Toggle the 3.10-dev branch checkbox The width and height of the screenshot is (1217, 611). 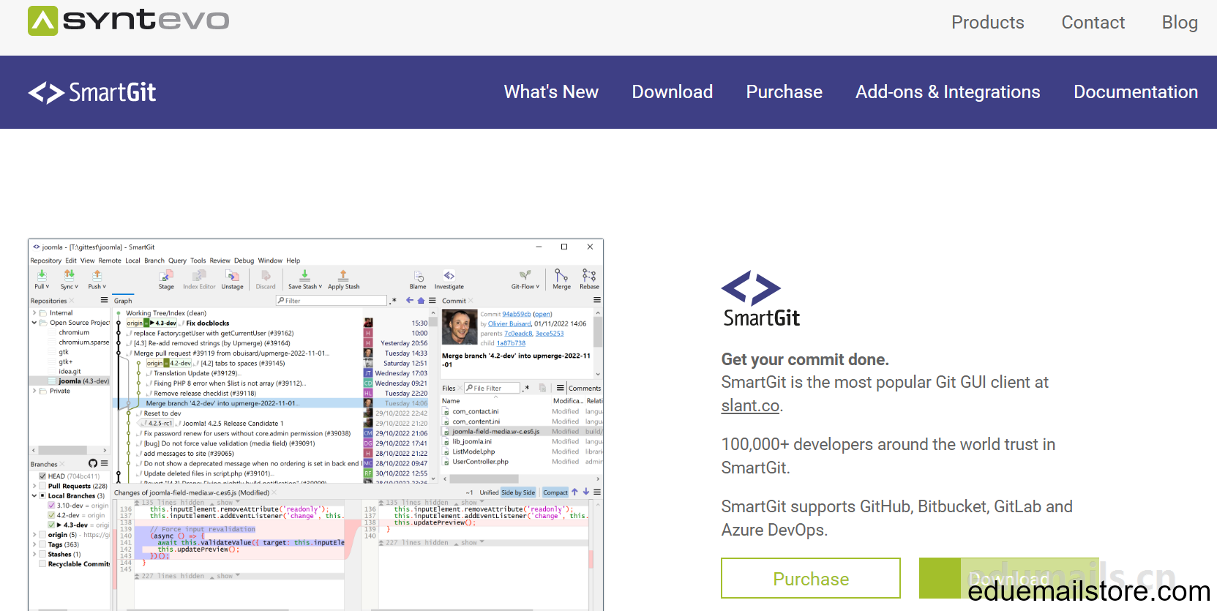click(x=51, y=506)
